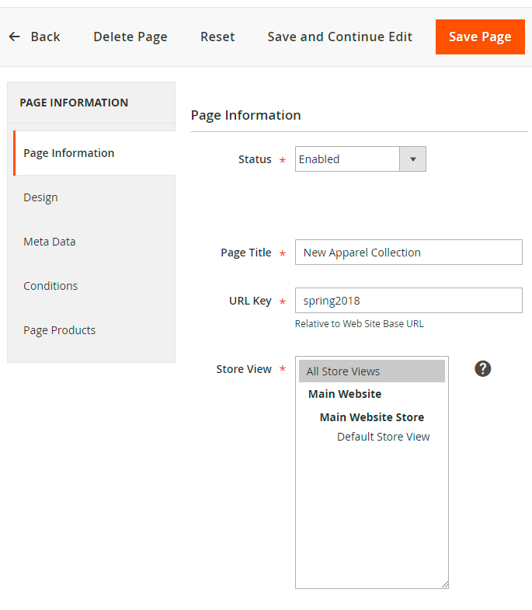Click the Back arrow icon
The height and width of the screenshot is (610, 532).
click(x=14, y=37)
